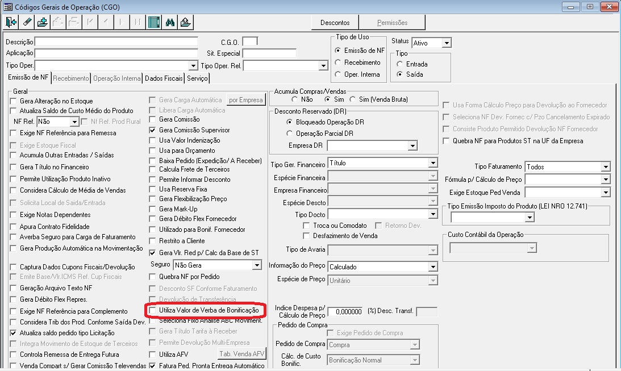Open the Tipo Docto dropdown
This screenshot has height=371, width=621.
(433, 215)
